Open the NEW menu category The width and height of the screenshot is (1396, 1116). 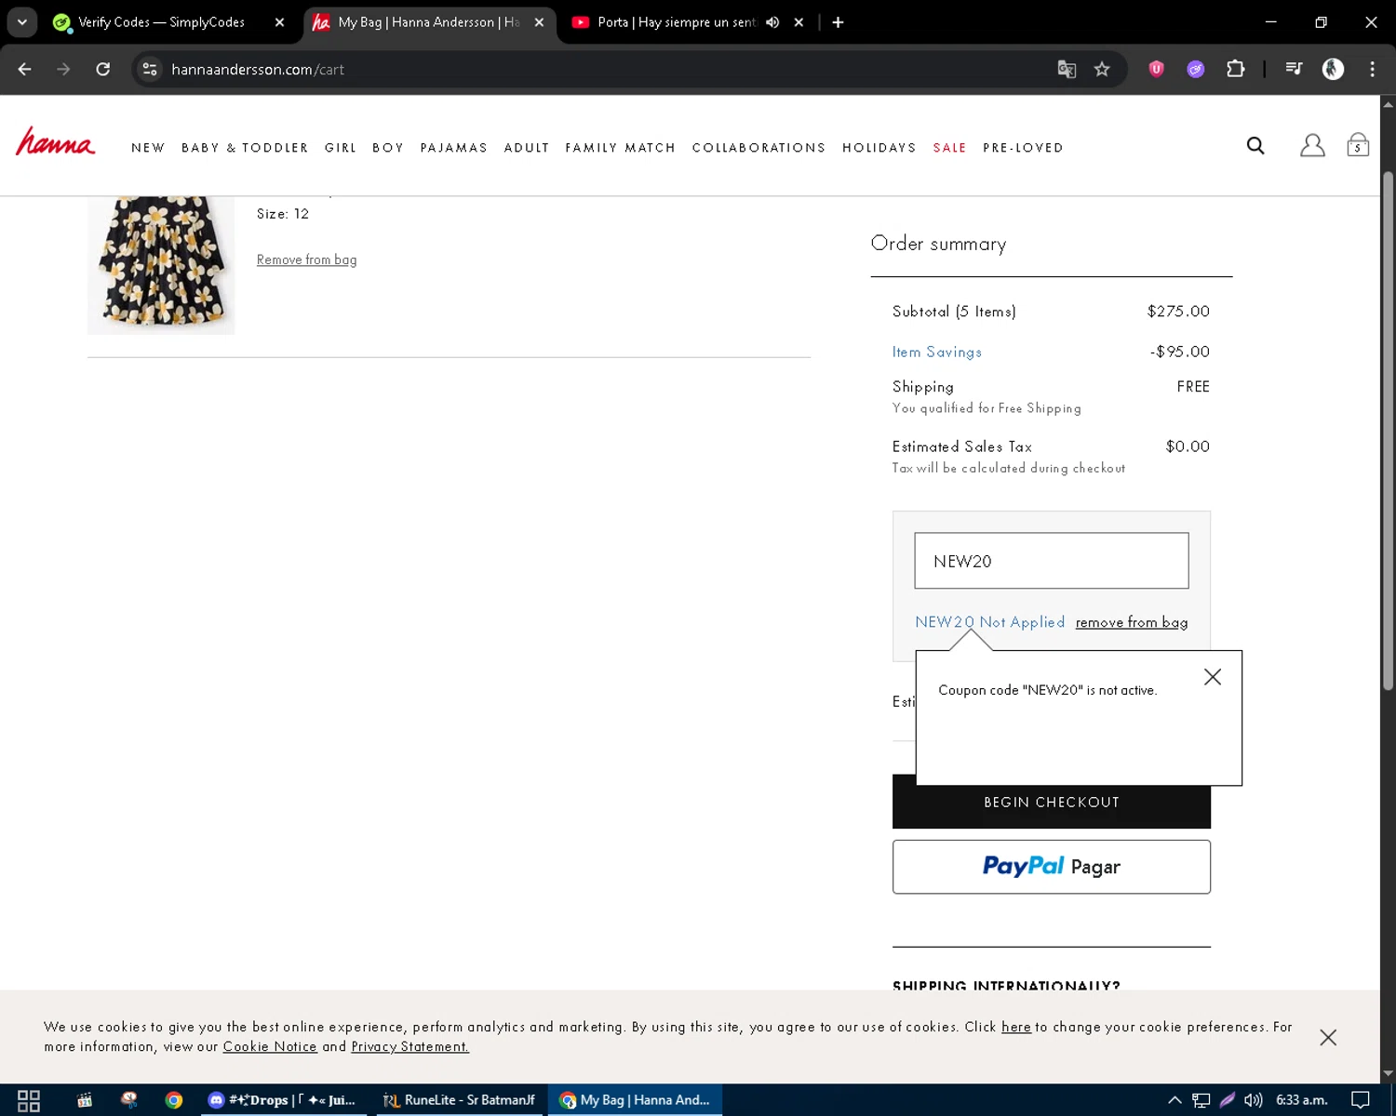point(148,148)
